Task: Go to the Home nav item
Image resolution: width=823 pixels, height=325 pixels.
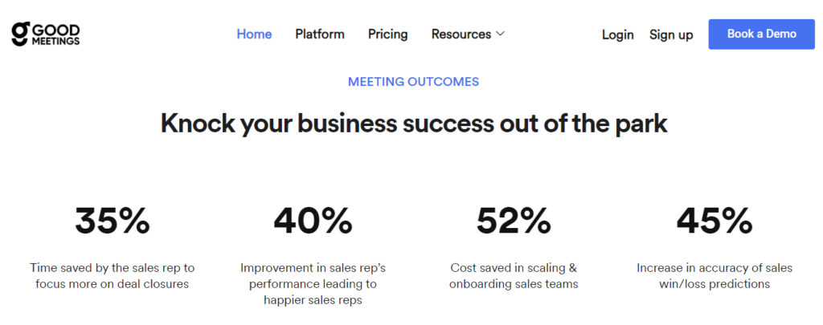Action: pos(254,35)
